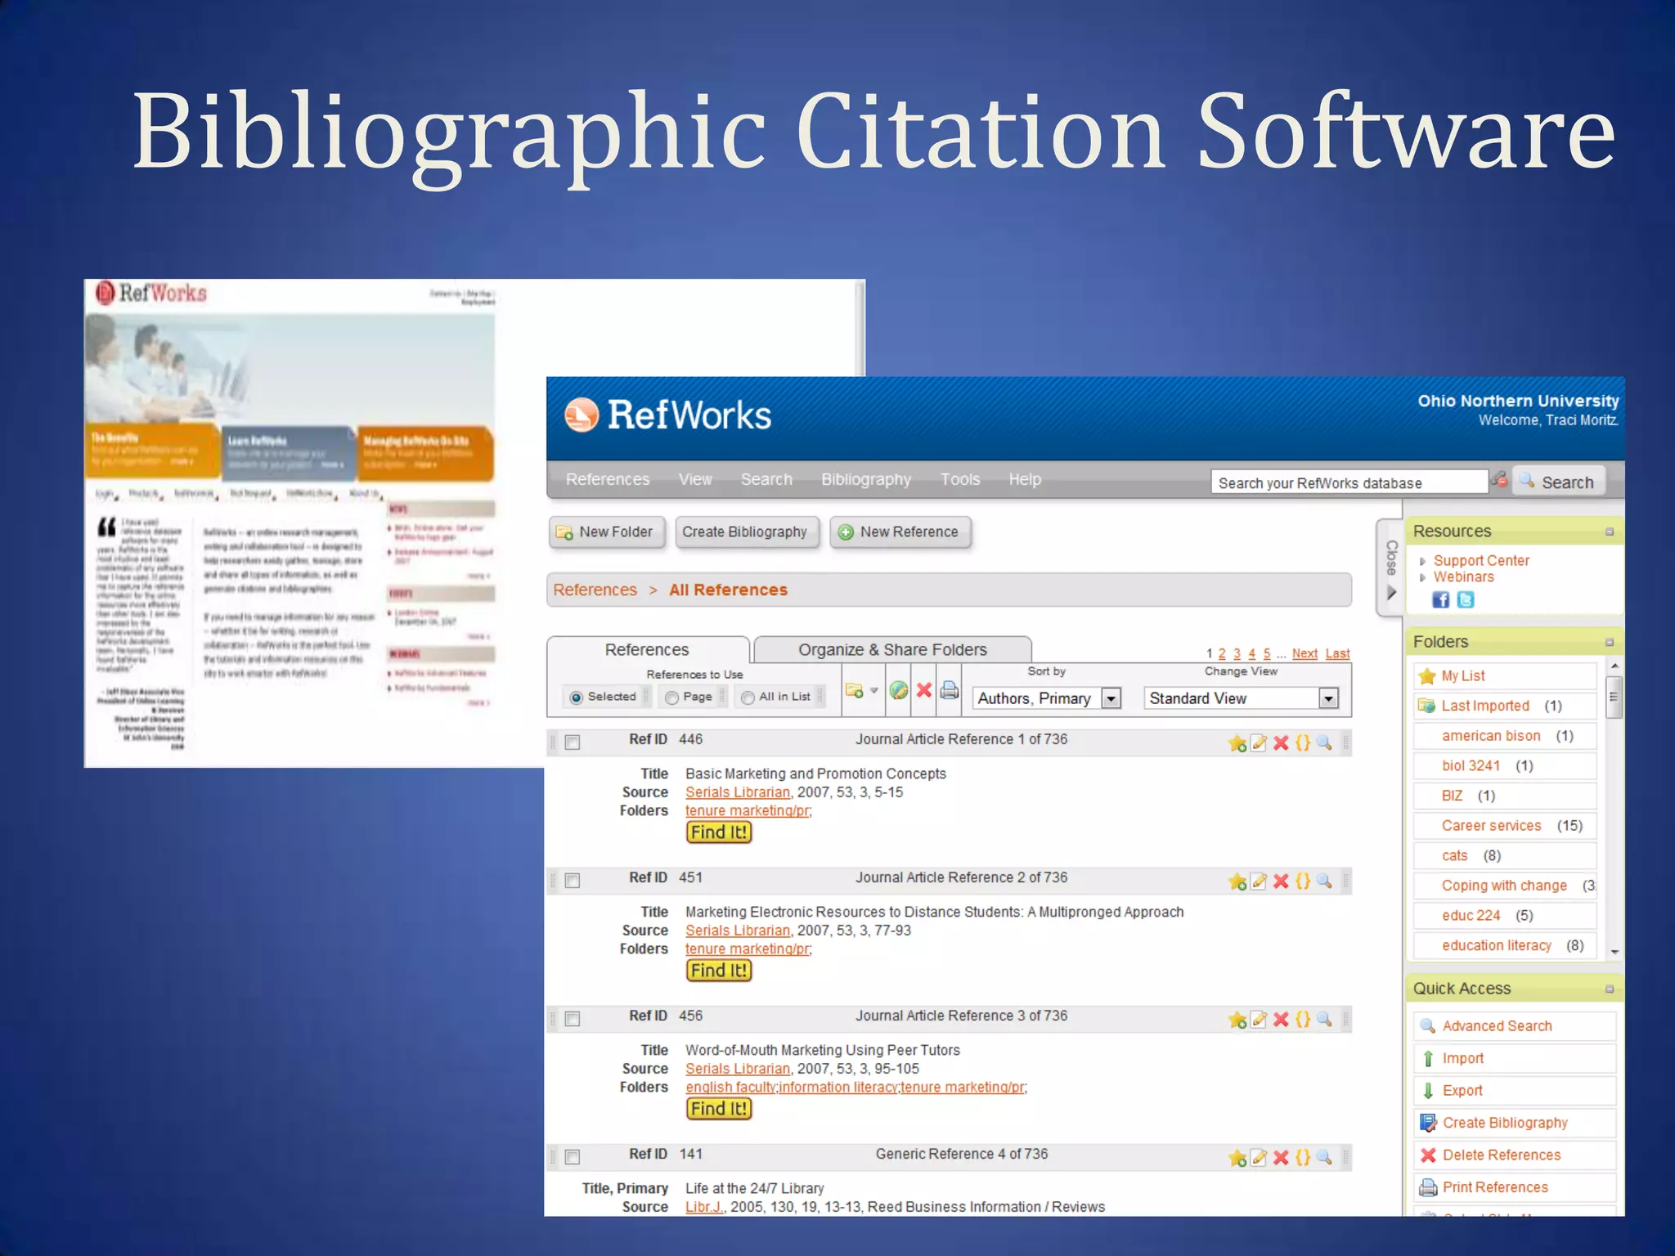Add Ref ID 446 to My List with star icon
Image resolution: width=1675 pixels, height=1256 pixels.
pyautogui.click(x=1237, y=743)
